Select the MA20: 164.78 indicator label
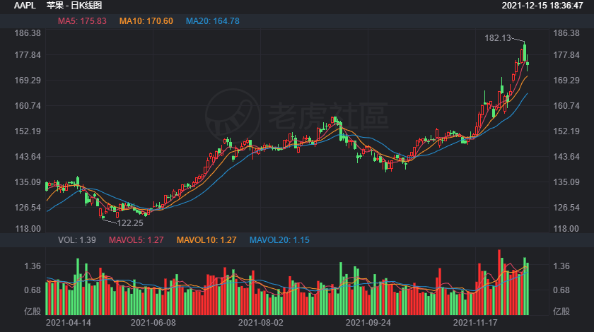594x332 pixels. click(213, 21)
